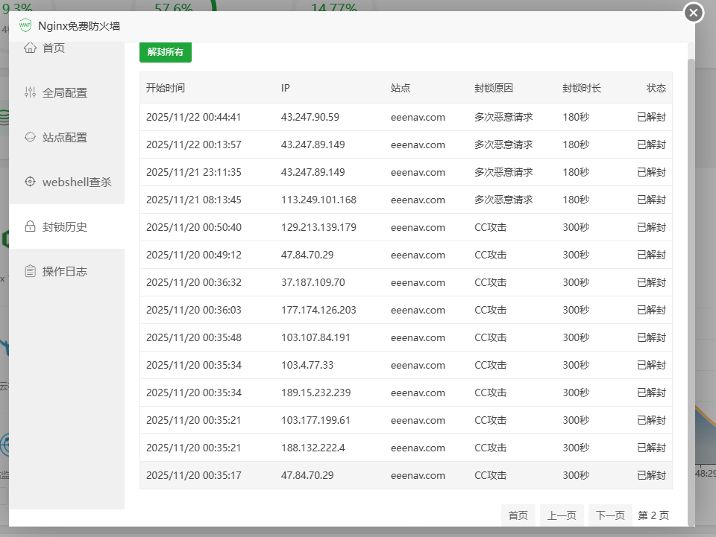This screenshot has width=716, height=537.
Task: Click the 开始时间 column header
Action: 166,88
